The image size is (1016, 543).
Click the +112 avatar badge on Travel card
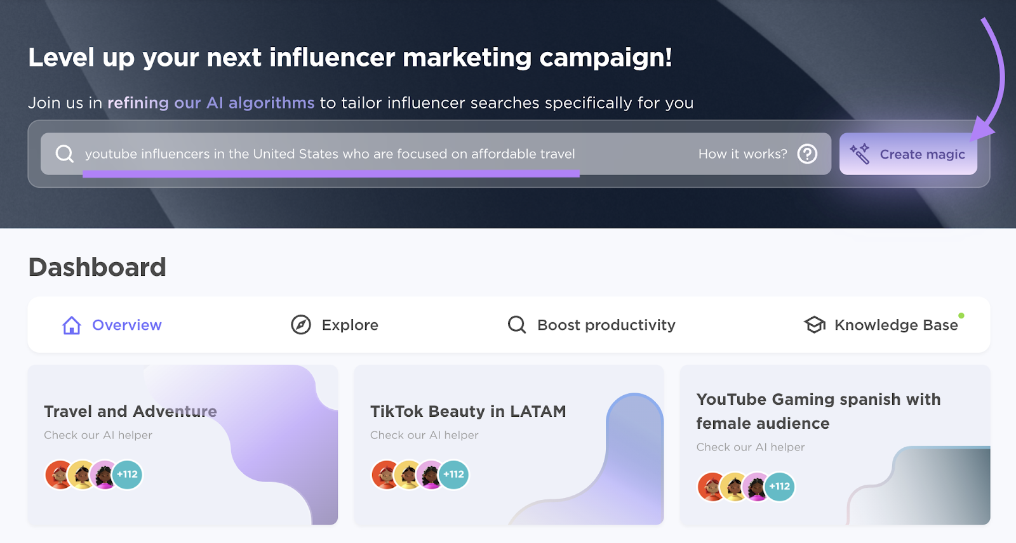128,474
